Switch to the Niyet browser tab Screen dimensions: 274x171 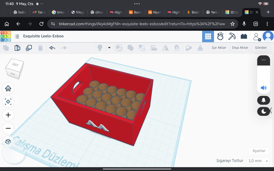tap(155, 12)
